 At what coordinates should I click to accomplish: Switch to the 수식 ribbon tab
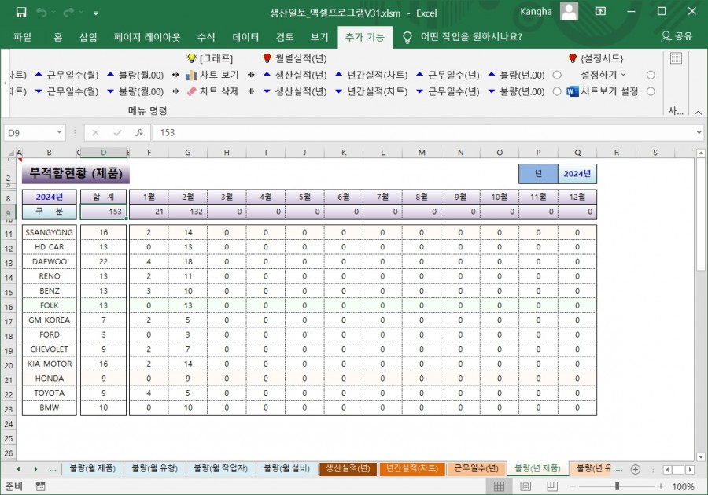tap(206, 37)
